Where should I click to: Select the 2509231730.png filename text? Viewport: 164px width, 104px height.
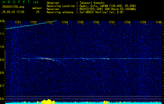(13, 7)
